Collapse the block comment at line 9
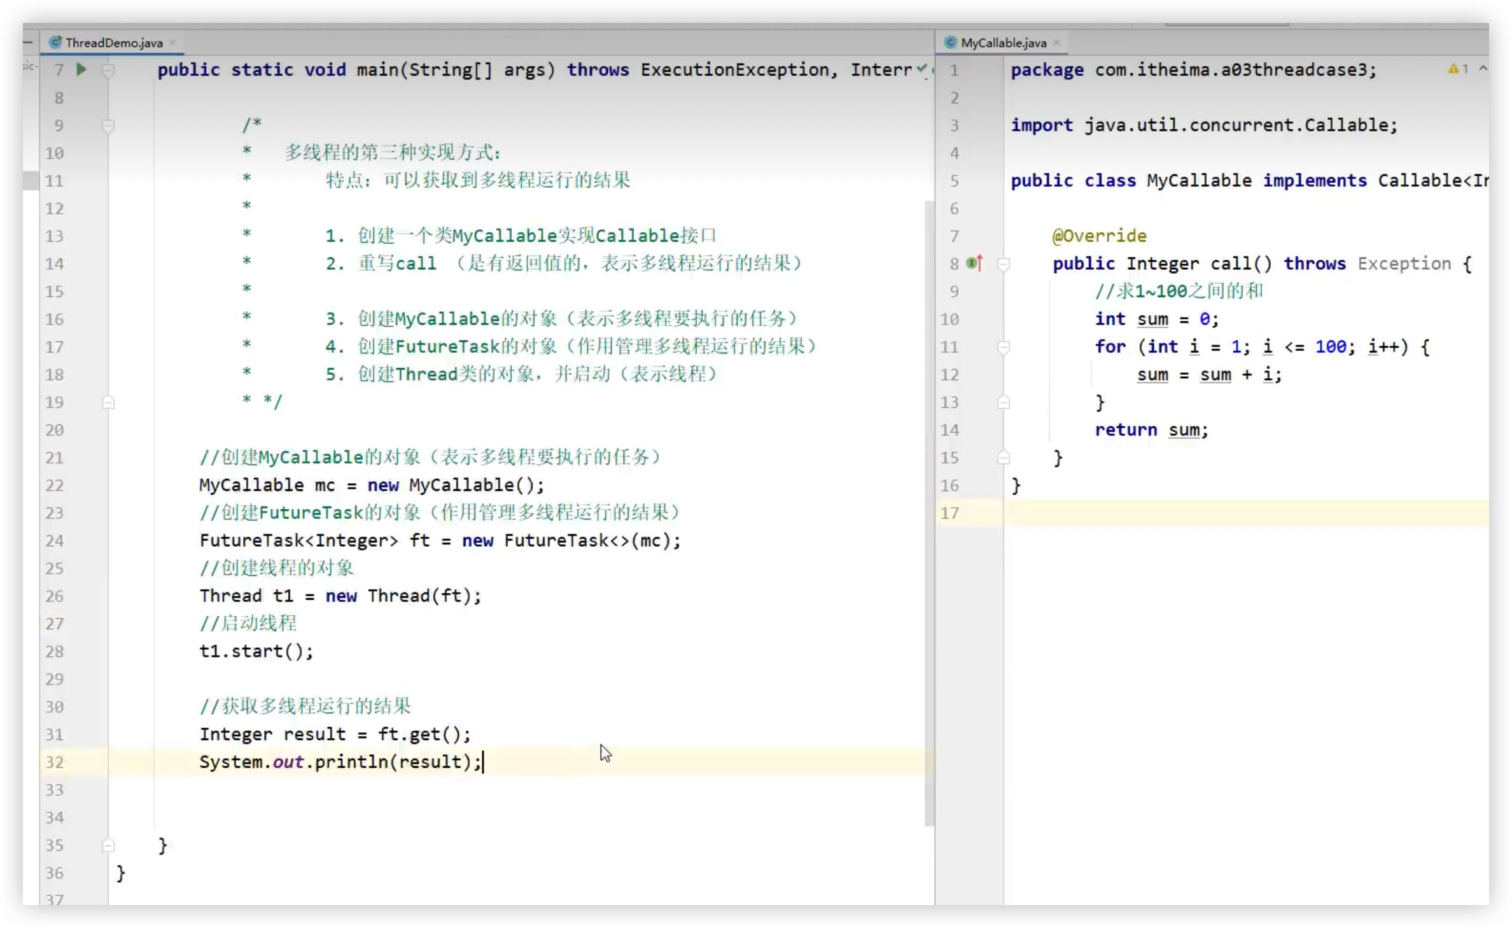This screenshot has width=1512, height=928. [x=108, y=125]
